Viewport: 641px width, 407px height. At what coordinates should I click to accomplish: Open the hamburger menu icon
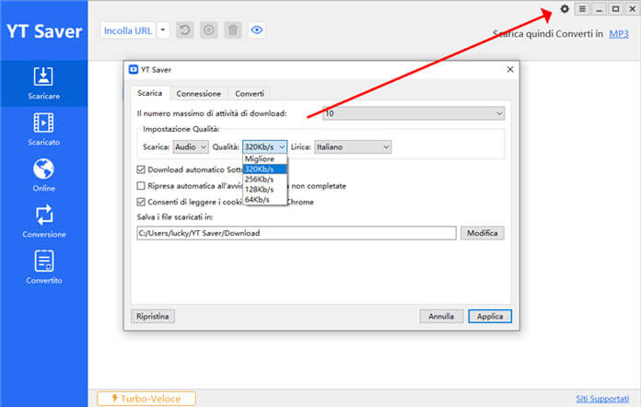582,9
